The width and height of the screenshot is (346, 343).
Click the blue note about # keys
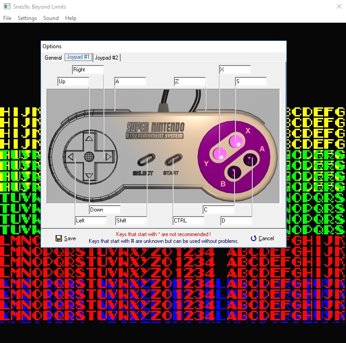163,241
